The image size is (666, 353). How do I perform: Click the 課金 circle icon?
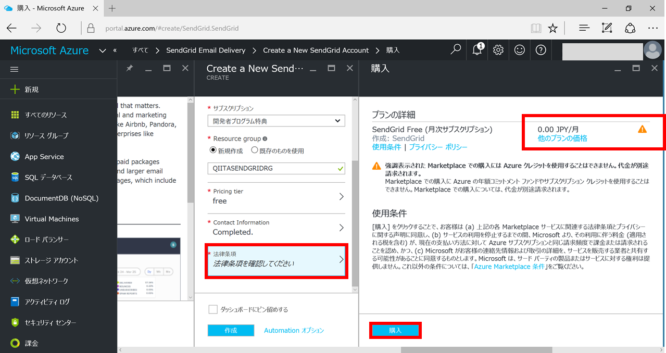coord(15,344)
